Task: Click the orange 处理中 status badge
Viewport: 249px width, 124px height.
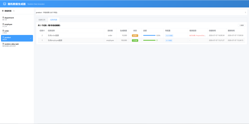Action: (x=135, y=36)
